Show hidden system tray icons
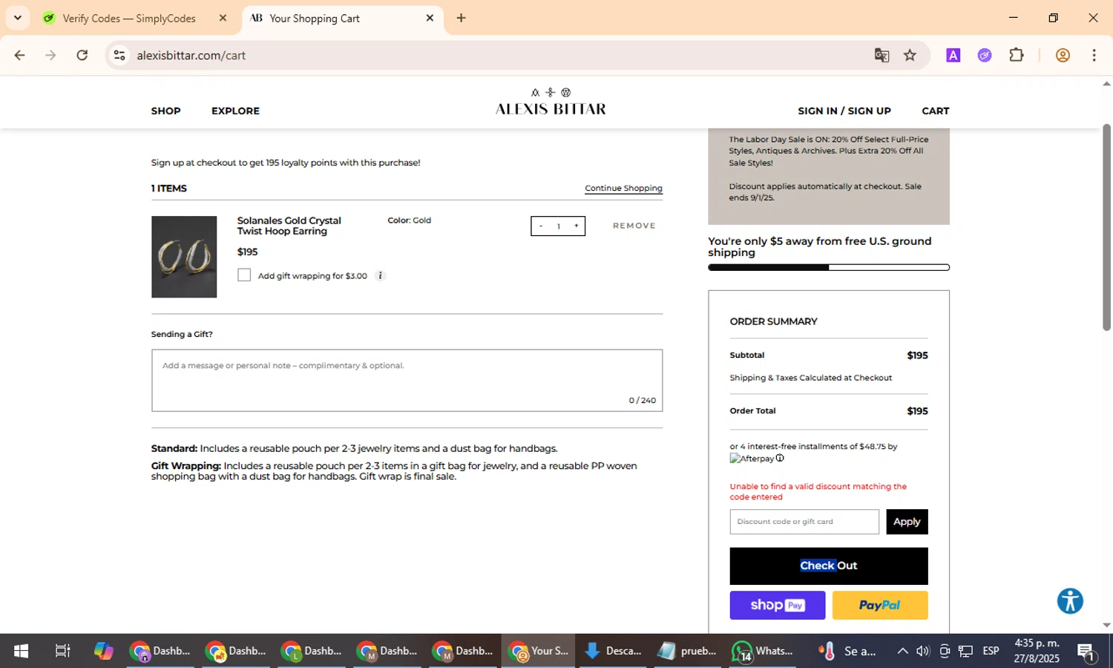This screenshot has width=1113, height=668. pyautogui.click(x=902, y=651)
